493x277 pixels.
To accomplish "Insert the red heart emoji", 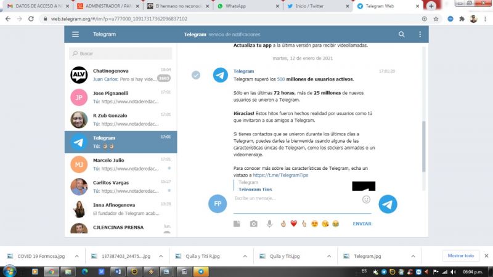I will (294, 223).
